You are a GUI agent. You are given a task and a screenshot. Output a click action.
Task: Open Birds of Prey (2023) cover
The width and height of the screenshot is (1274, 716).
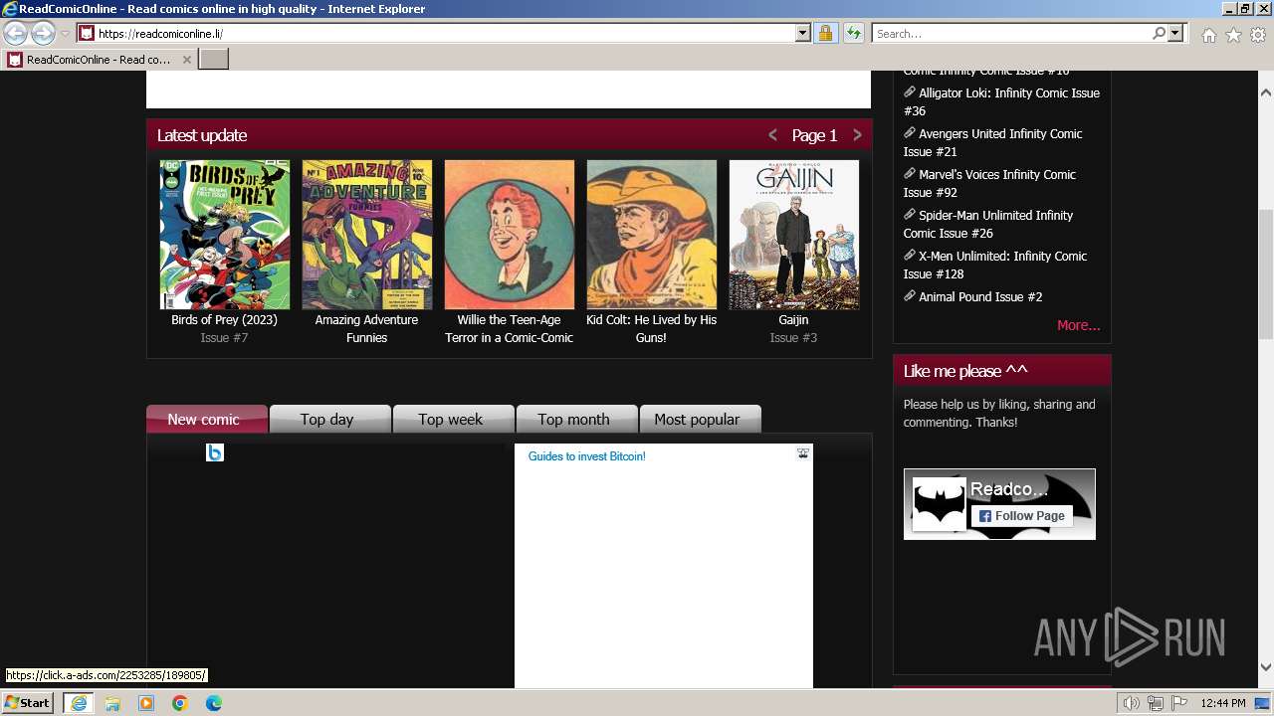pos(225,235)
